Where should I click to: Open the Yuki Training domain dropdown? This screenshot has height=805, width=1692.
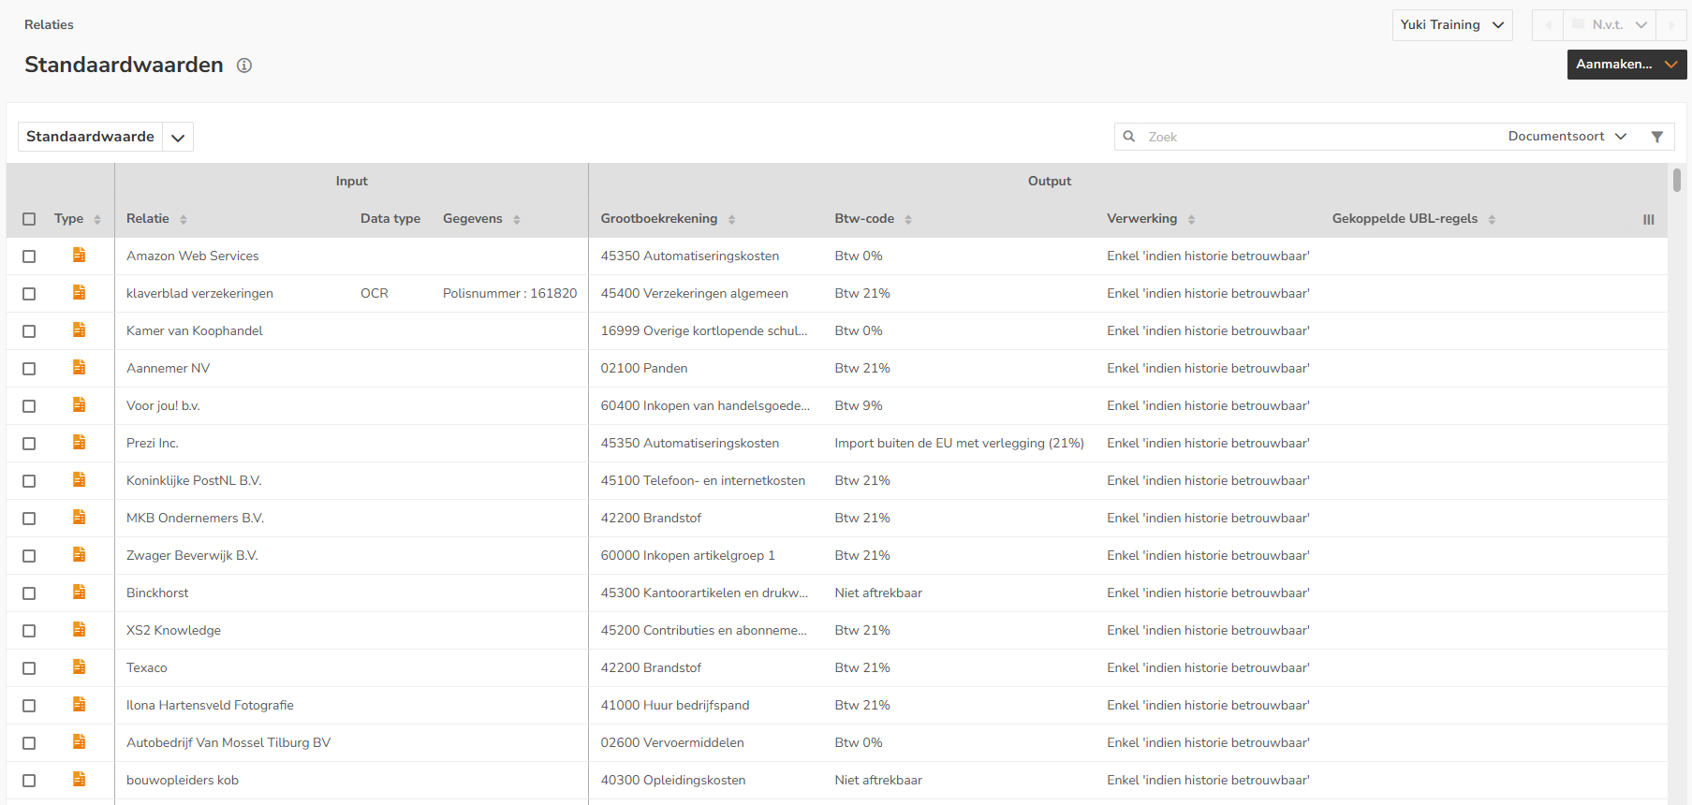(1451, 25)
